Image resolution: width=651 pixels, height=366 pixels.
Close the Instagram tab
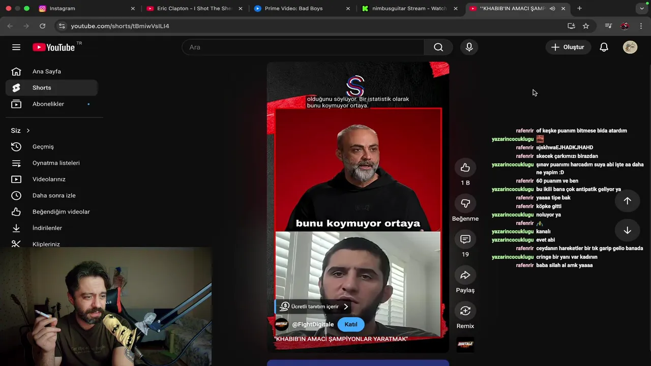tap(133, 9)
